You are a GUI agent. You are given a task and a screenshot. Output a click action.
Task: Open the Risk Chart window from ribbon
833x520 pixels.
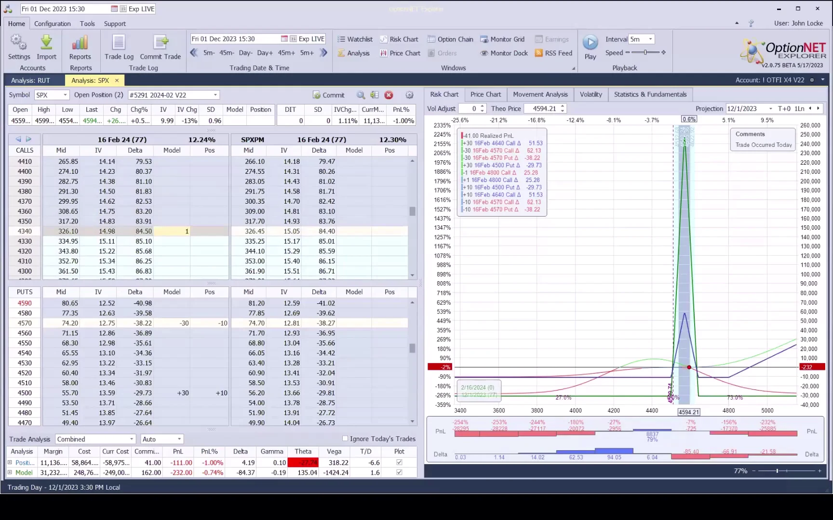click(x=399, y=39)
